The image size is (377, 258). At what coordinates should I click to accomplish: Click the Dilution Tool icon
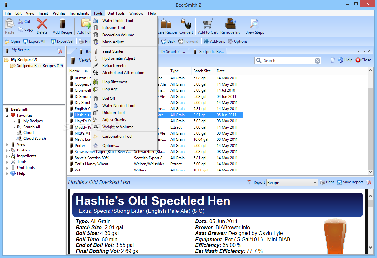pyautogui.click(x=96, y=113)
